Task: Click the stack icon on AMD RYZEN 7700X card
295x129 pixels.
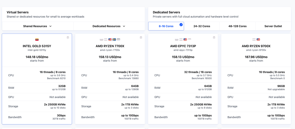Action: point(141,37)
